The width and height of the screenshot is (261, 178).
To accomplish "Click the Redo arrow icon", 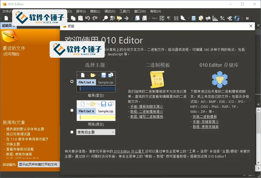I will coord(95,18).
